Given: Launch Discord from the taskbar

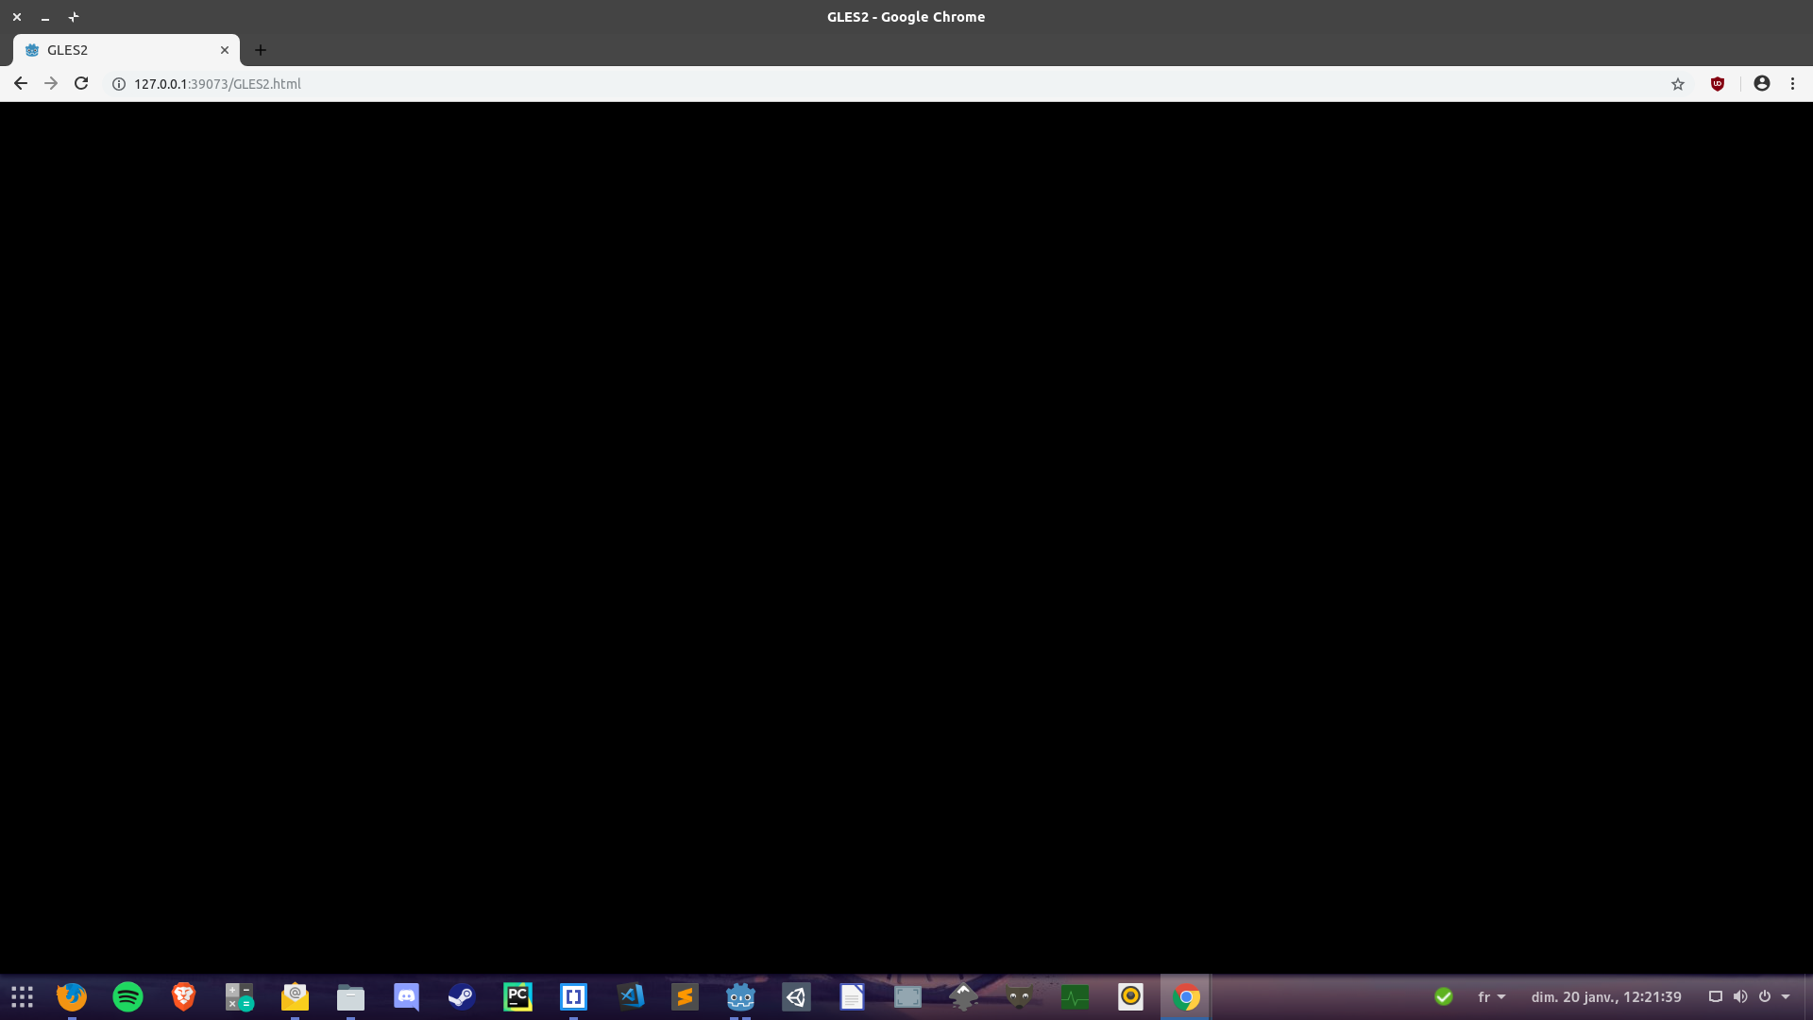Looking at the screenshot, I should 406,996.
